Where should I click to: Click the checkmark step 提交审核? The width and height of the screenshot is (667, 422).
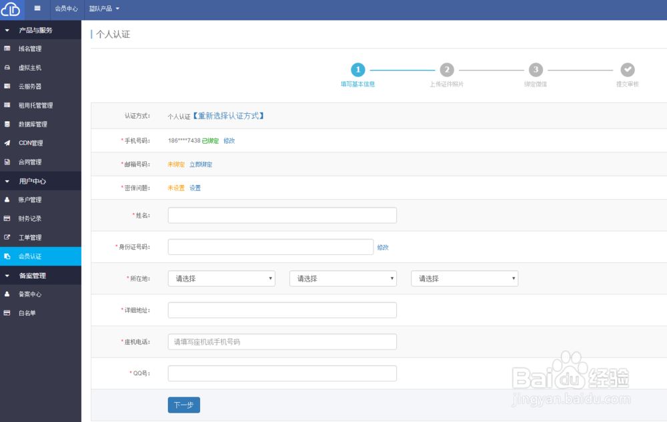(x=628, y=70)
